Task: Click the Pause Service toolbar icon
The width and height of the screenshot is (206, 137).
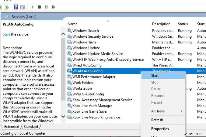Action: click(x=46, y=7)
